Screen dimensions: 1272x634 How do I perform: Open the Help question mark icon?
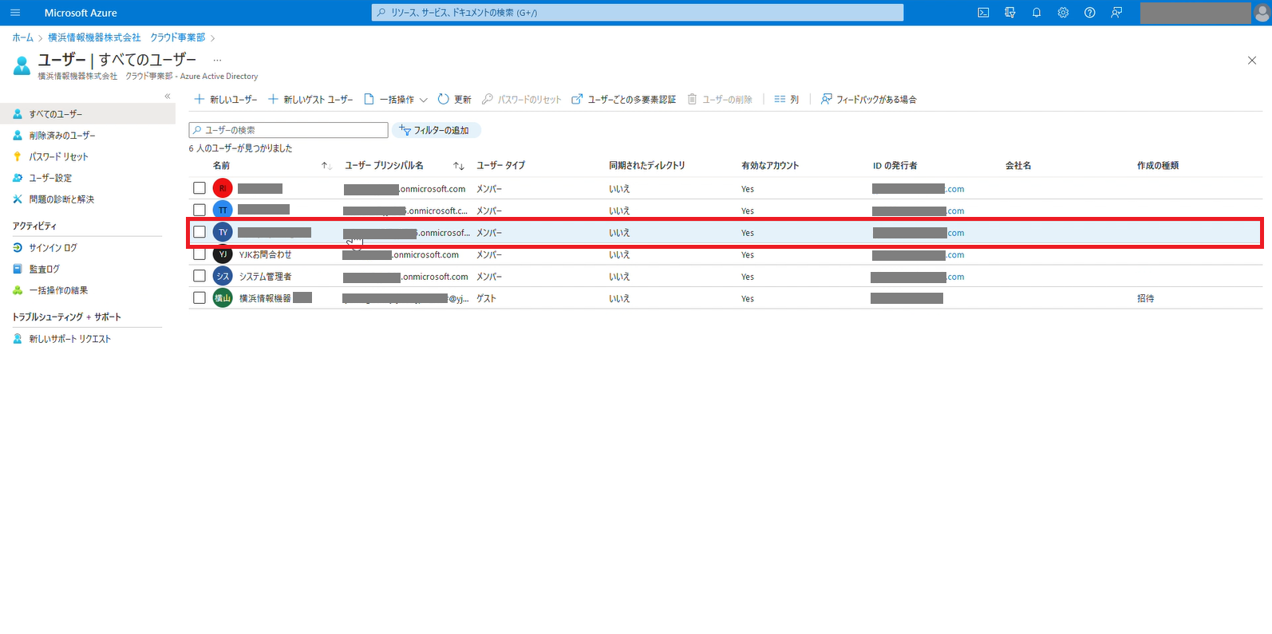click(1090, 13)
